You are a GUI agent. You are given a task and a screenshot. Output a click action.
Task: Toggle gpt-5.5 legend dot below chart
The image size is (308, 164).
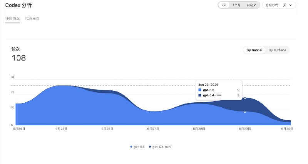[131, 147]
